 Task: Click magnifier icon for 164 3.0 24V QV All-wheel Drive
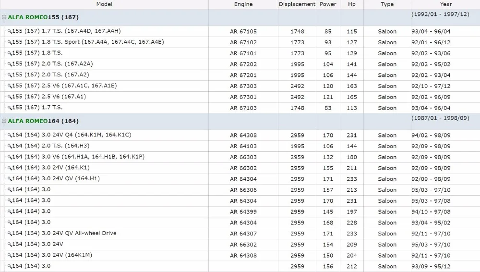pos(10,234)
